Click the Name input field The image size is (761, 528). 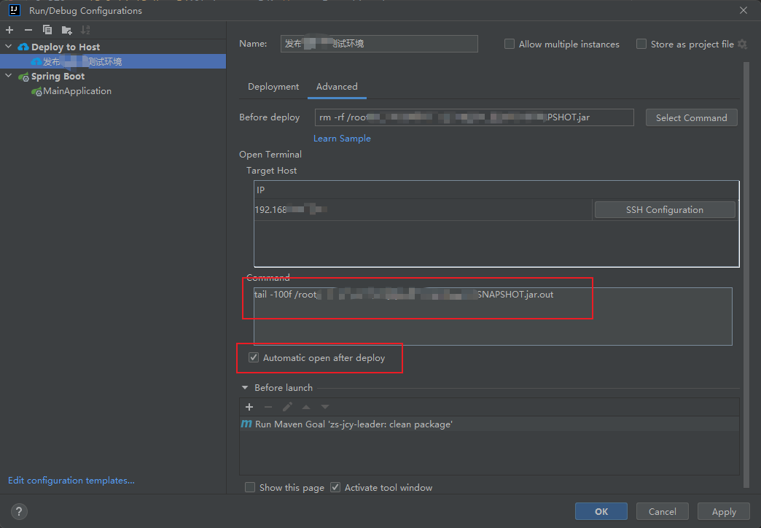[379, 44]
